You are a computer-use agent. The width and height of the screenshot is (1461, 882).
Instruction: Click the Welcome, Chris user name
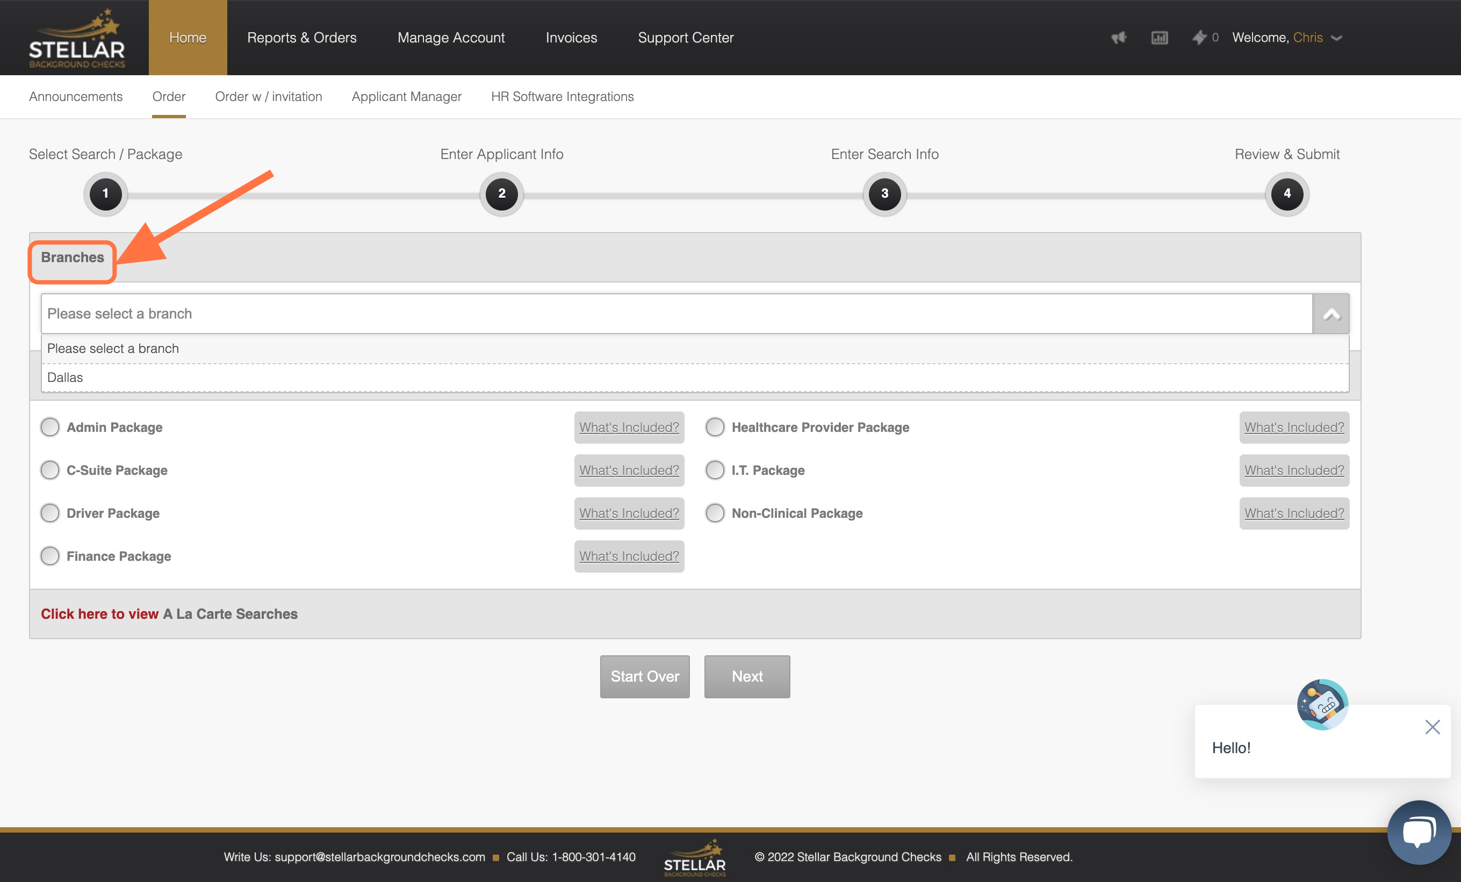click(1307, 38)
